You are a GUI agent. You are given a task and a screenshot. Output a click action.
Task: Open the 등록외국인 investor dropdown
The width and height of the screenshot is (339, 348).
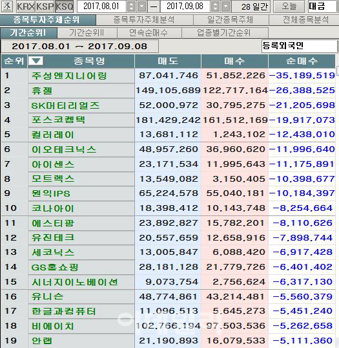pos(300,46)
